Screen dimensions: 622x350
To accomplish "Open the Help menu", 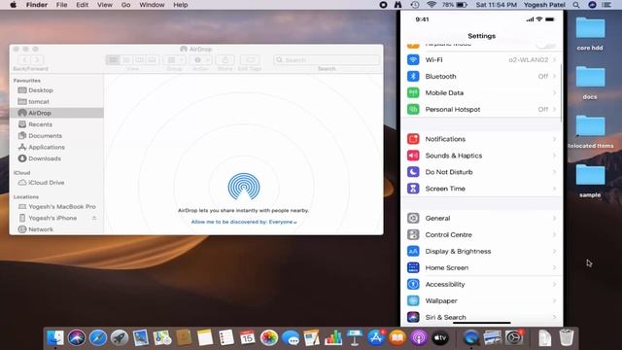I will 181,5.
